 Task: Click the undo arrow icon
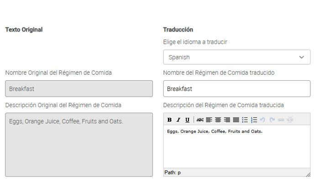pos(263,120)
